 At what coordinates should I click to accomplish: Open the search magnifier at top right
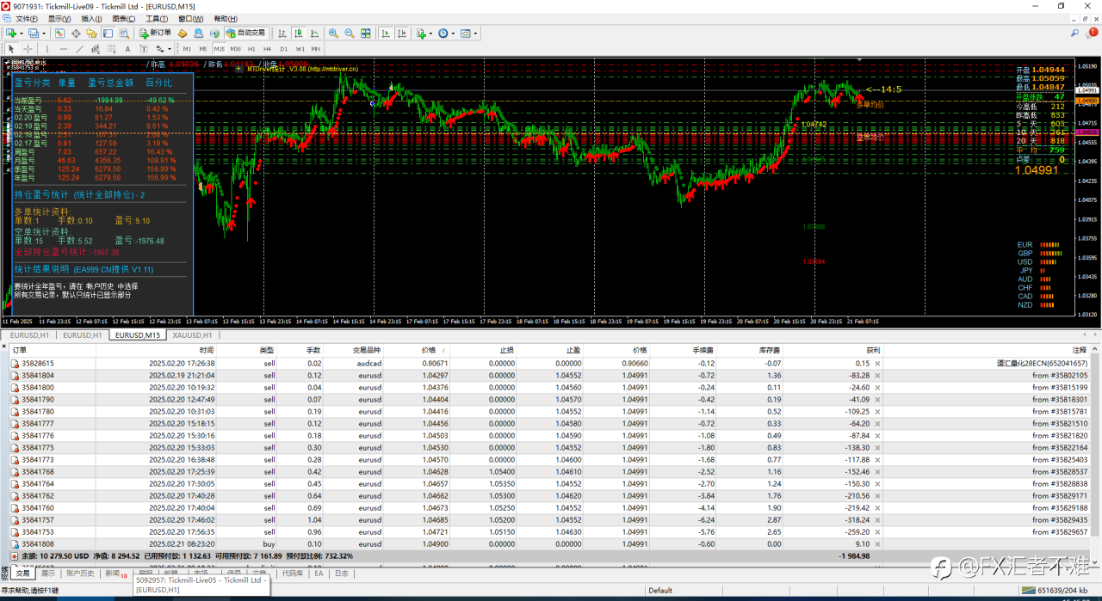[1074, 34]
